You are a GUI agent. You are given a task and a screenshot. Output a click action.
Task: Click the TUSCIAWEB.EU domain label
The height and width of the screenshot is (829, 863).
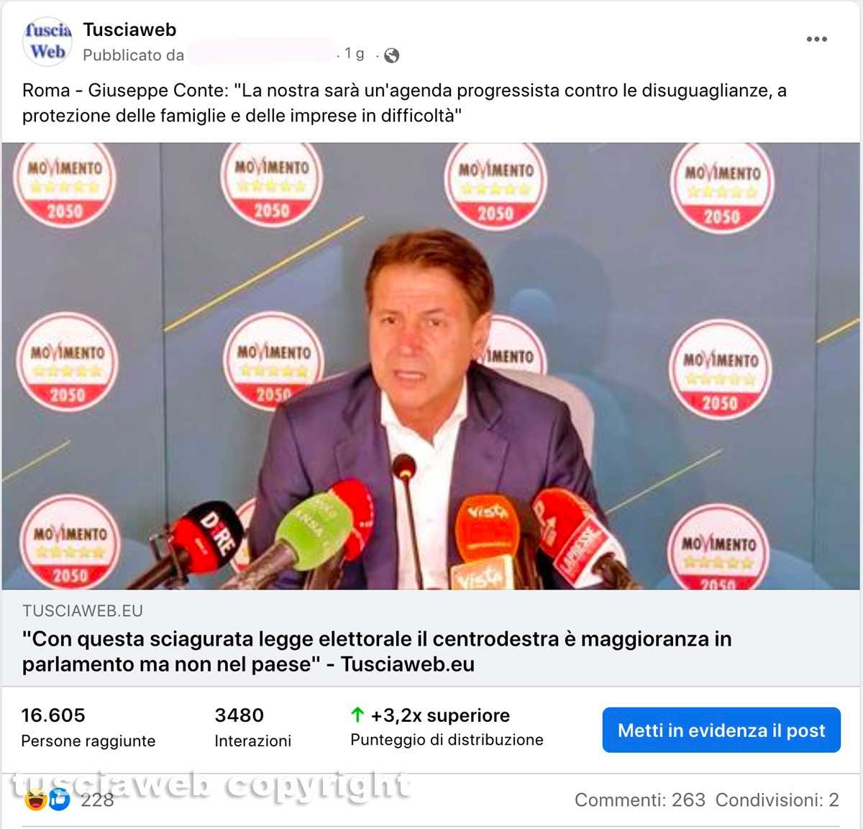point(83,610)
